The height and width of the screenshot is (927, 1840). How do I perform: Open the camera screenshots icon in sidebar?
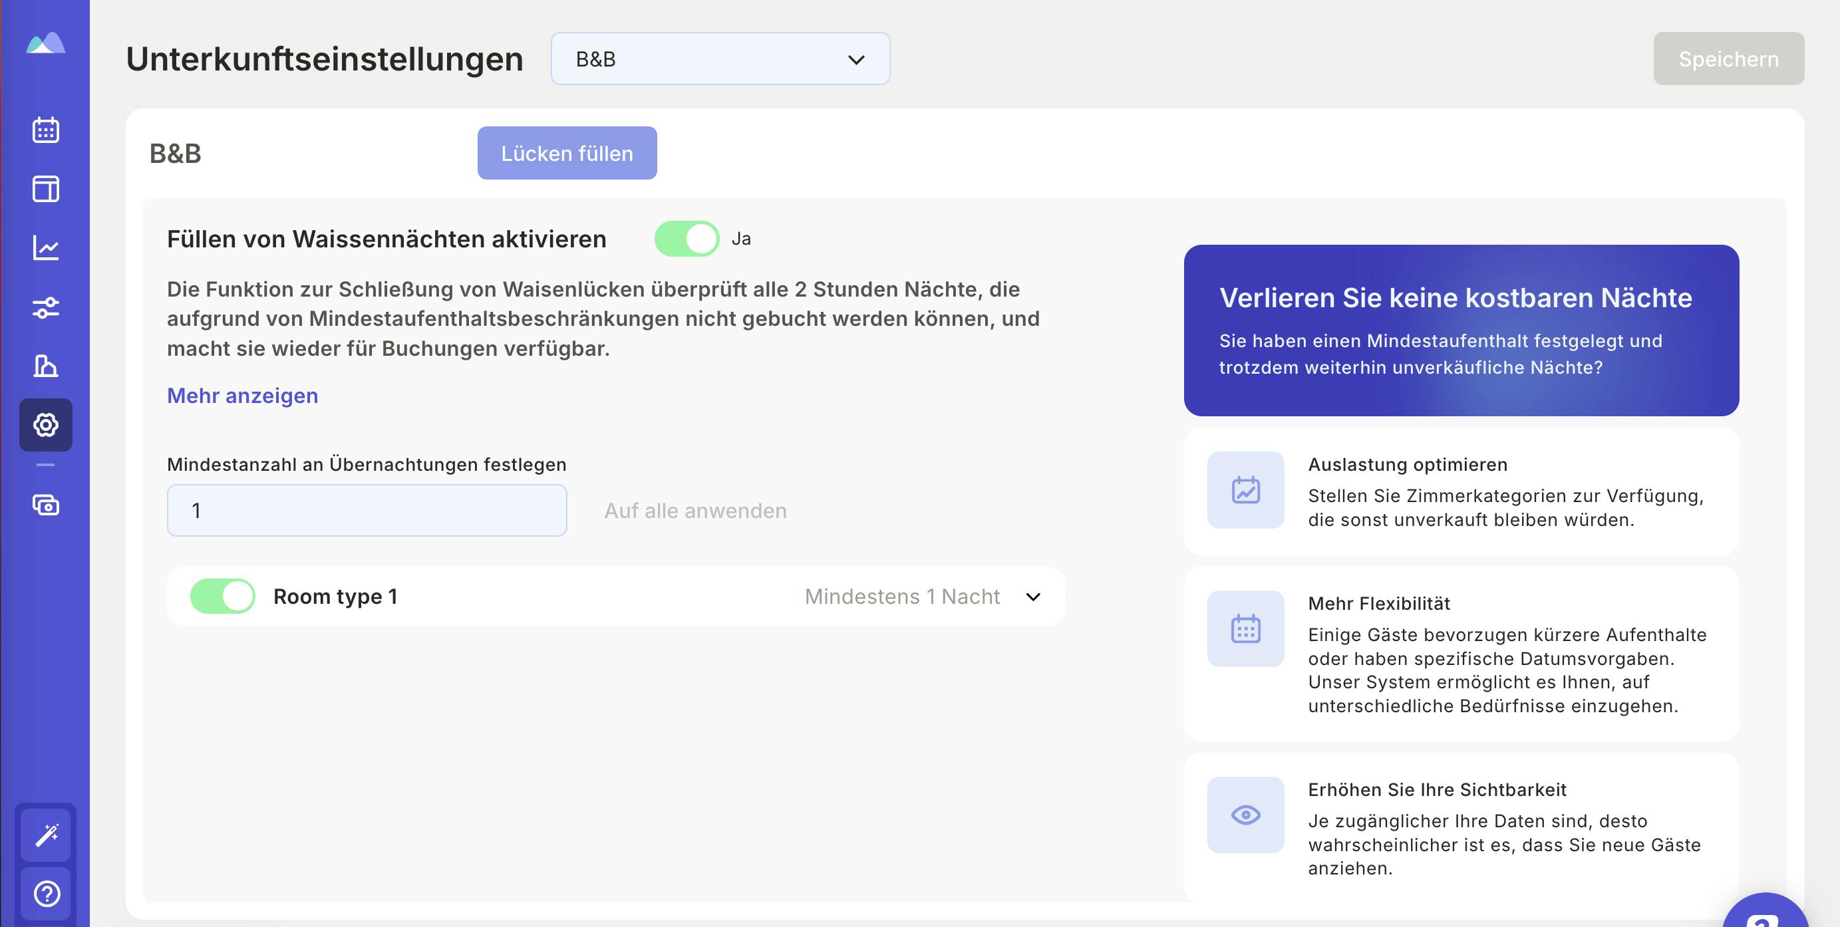[x=46, y=505]
